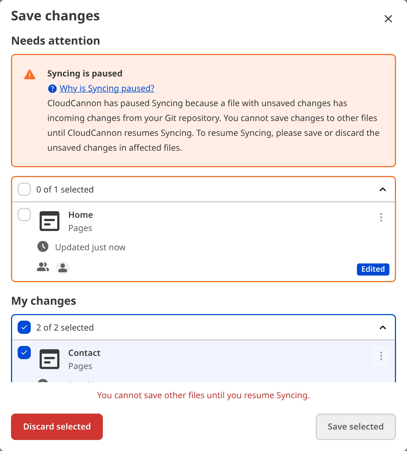Click 'You cannot save other files' error message
The height and width of the screenshot is (451, 407).
[204, 395]
